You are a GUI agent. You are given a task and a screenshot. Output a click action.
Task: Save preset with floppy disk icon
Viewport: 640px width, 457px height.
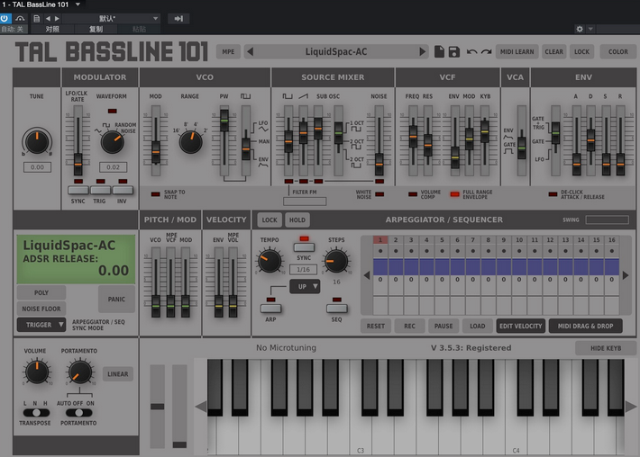[454, 52]
